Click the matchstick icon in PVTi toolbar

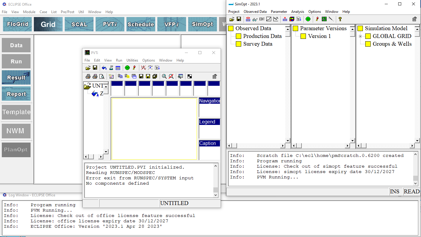point(134,68)
